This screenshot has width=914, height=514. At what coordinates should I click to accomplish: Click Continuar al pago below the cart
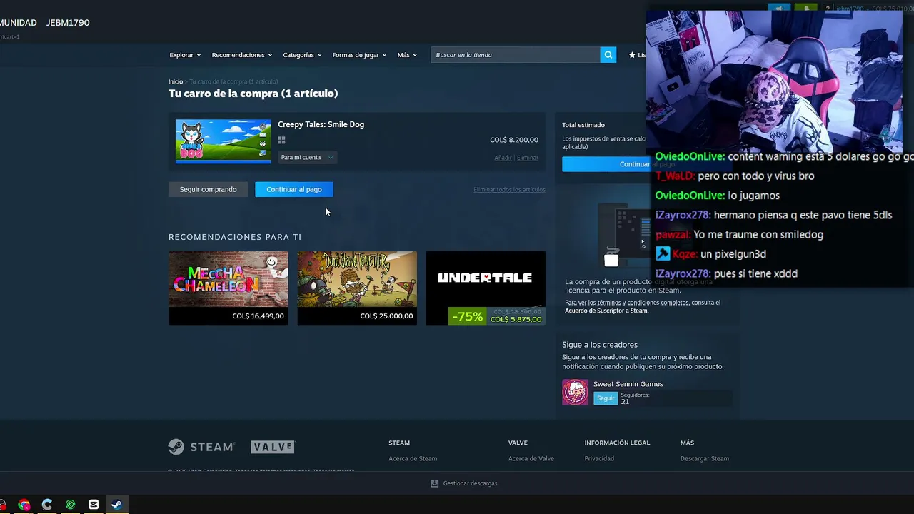[293, 189]
